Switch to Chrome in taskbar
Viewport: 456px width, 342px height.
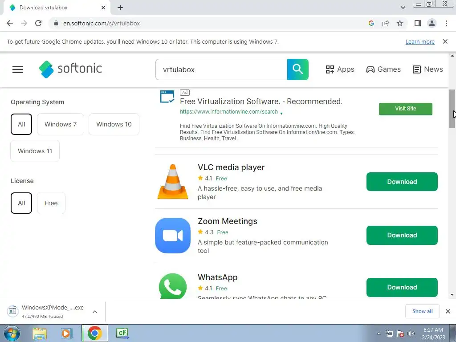click(95, 333)
